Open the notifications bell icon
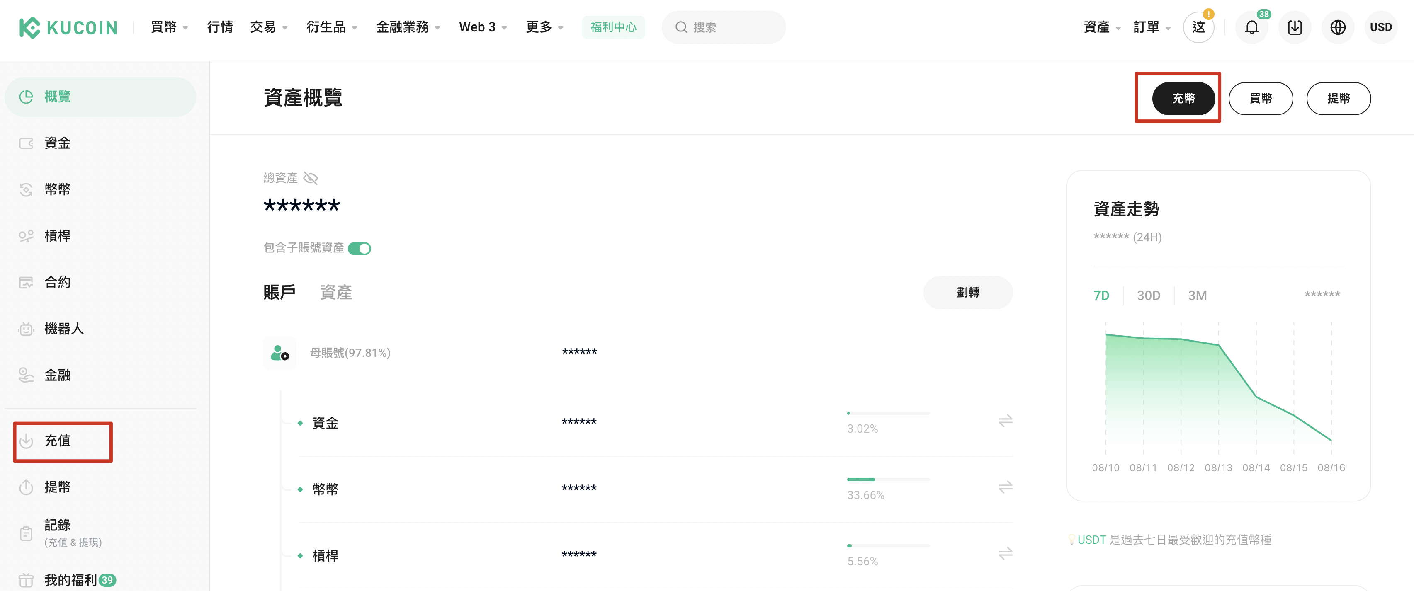 (1251, 27)
